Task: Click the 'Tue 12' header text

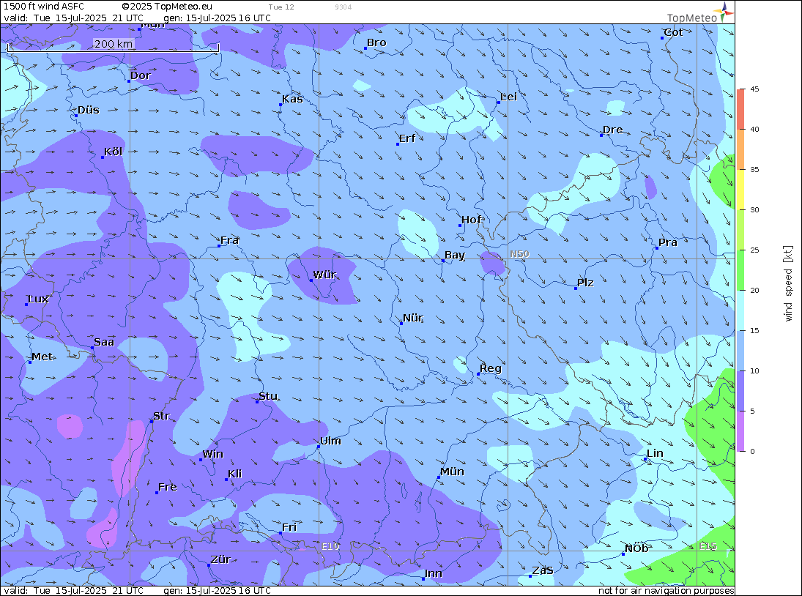Action: click(x=281, y=7)
